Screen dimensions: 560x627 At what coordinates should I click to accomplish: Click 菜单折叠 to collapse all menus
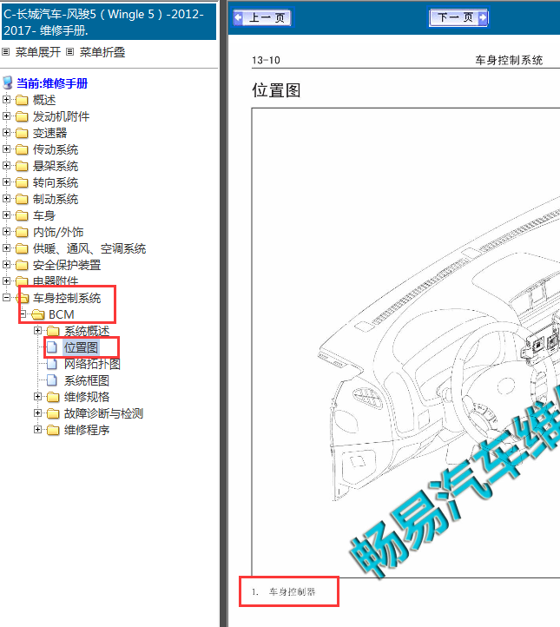point(102,52)
